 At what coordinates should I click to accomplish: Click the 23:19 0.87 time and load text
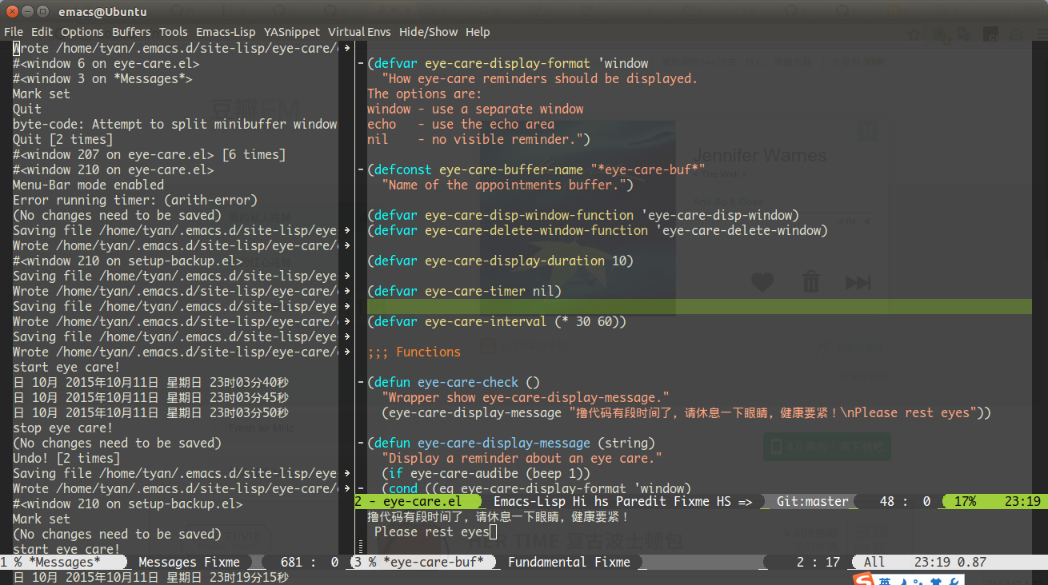coord(951,562)
